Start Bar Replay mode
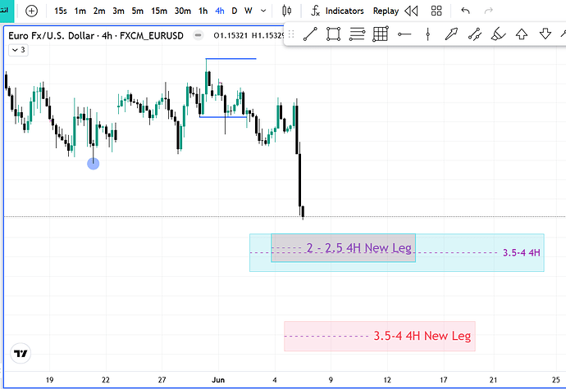566x389 pixels. point(395,11)
